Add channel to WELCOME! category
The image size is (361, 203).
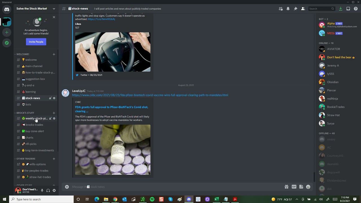click(54, 54)
